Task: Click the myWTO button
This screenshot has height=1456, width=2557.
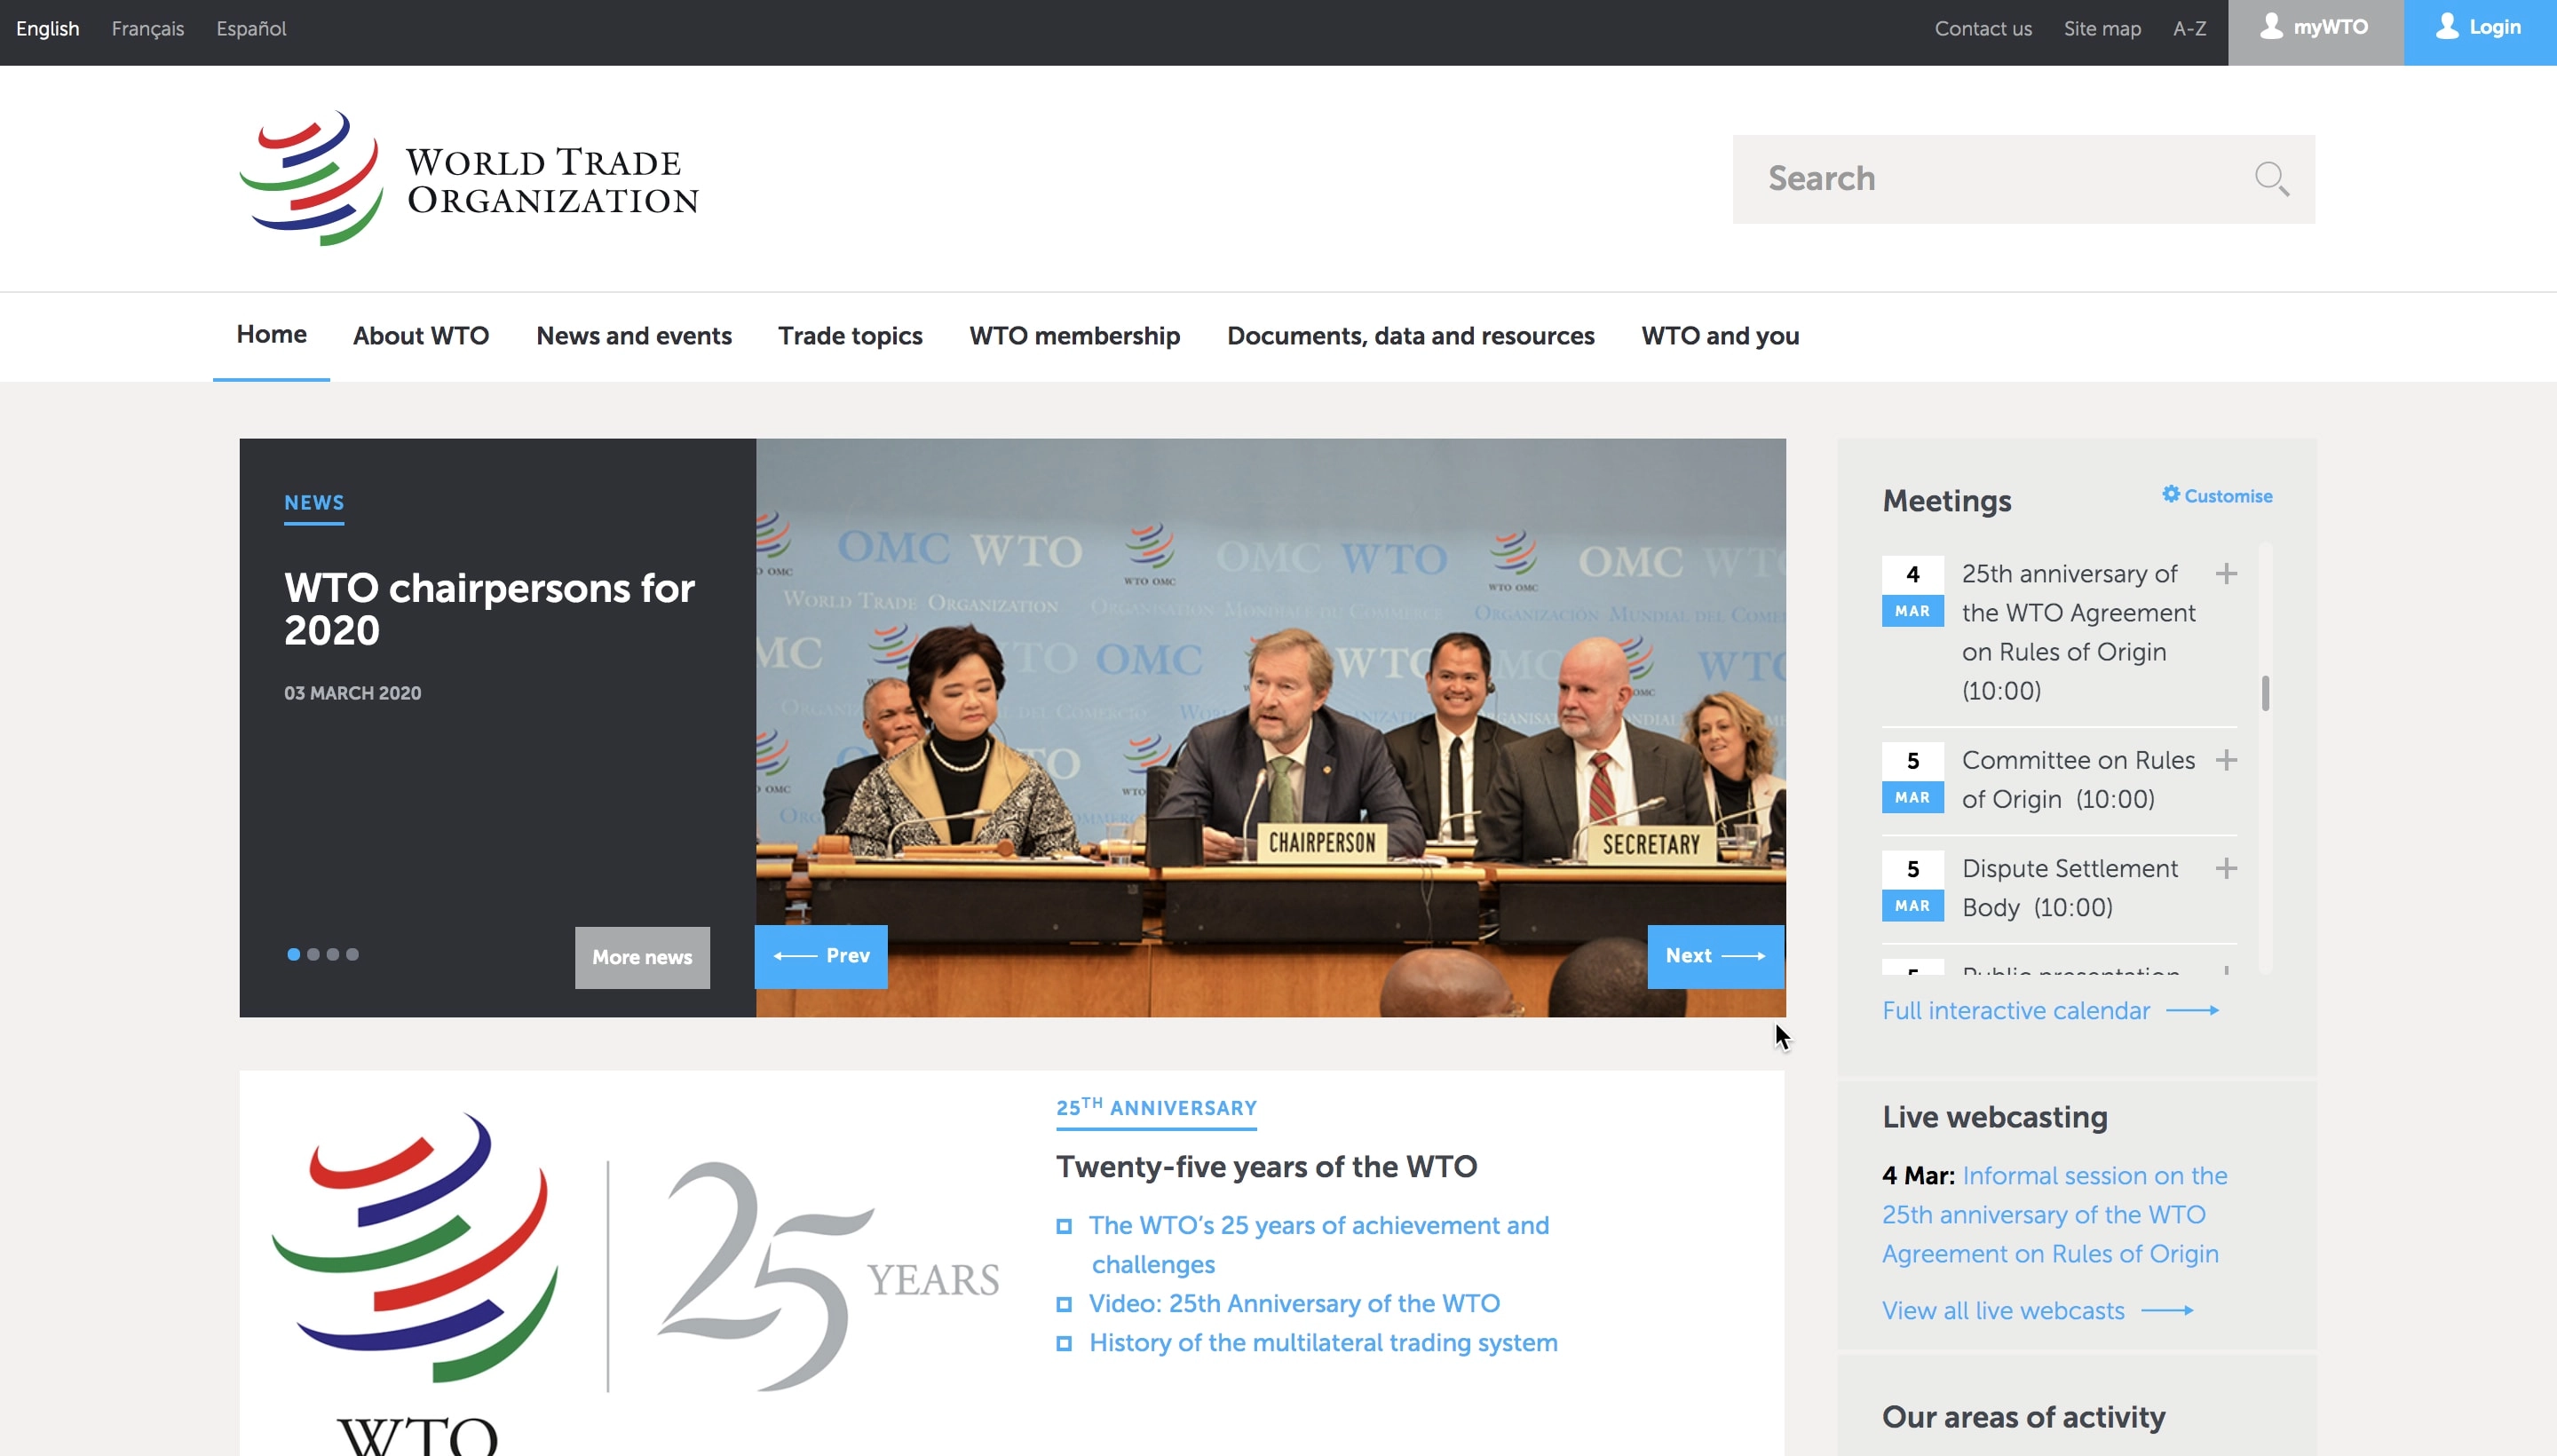Action: click(x=2315, y=32)
